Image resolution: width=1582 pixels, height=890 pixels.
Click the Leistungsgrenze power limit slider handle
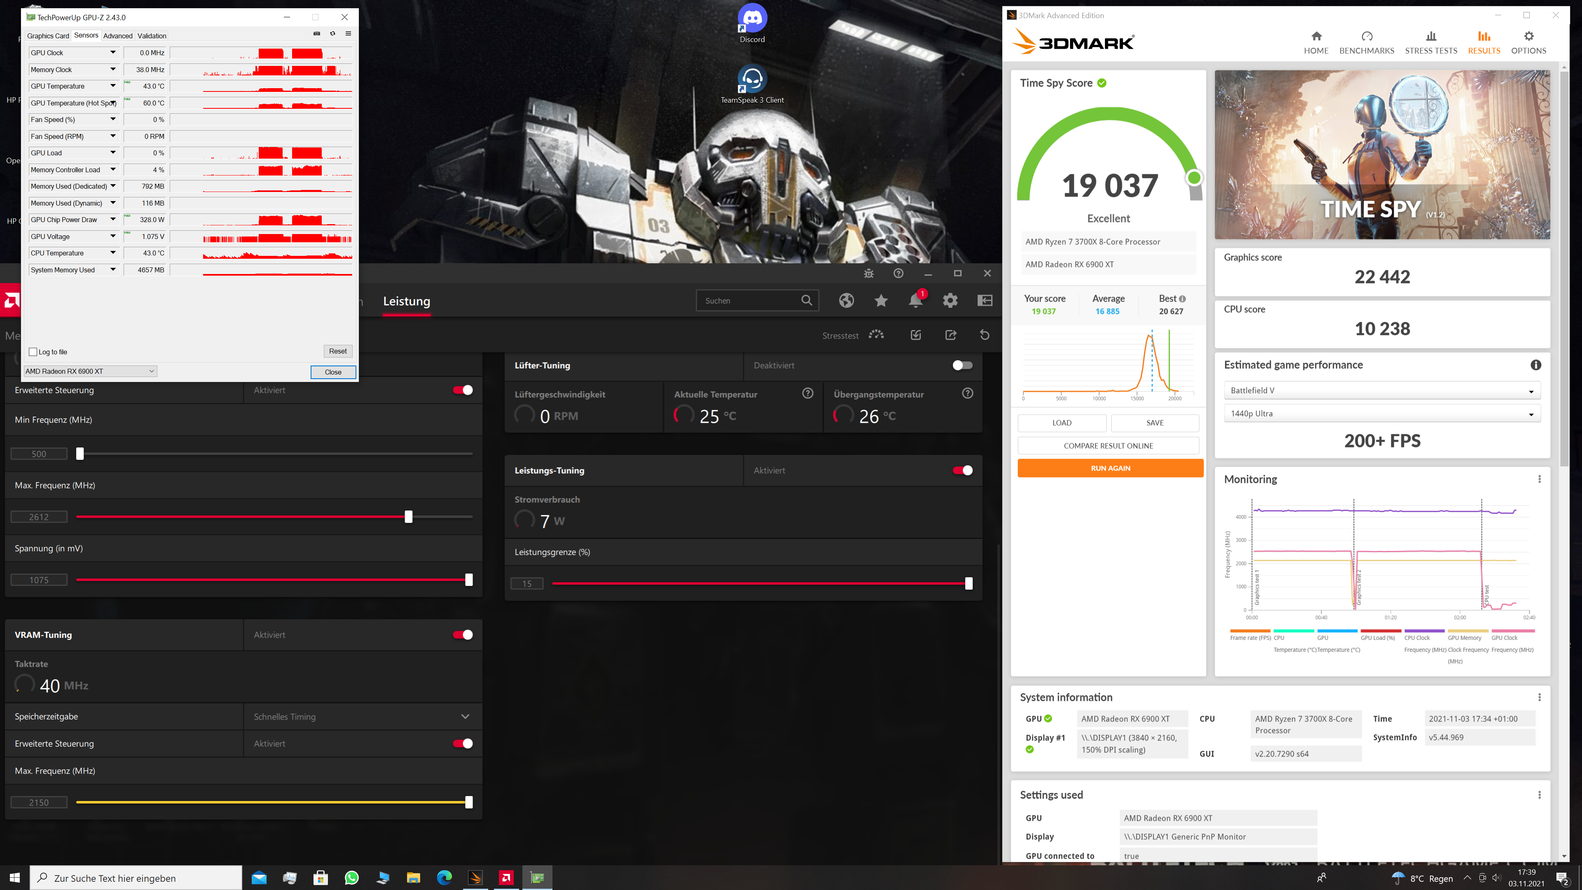click(x=969, y=583)
